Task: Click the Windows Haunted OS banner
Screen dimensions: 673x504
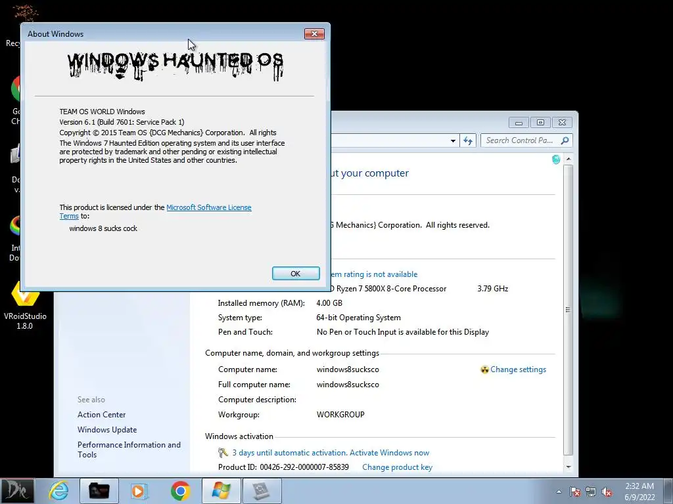Action: tap(175, 66)
